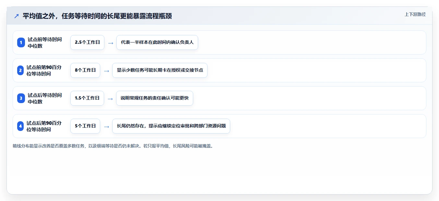
Task: Select the title 平均值之外，任务等待时间的长尾更能暴露流程瓶颈
Action: [x=97, y=16]
